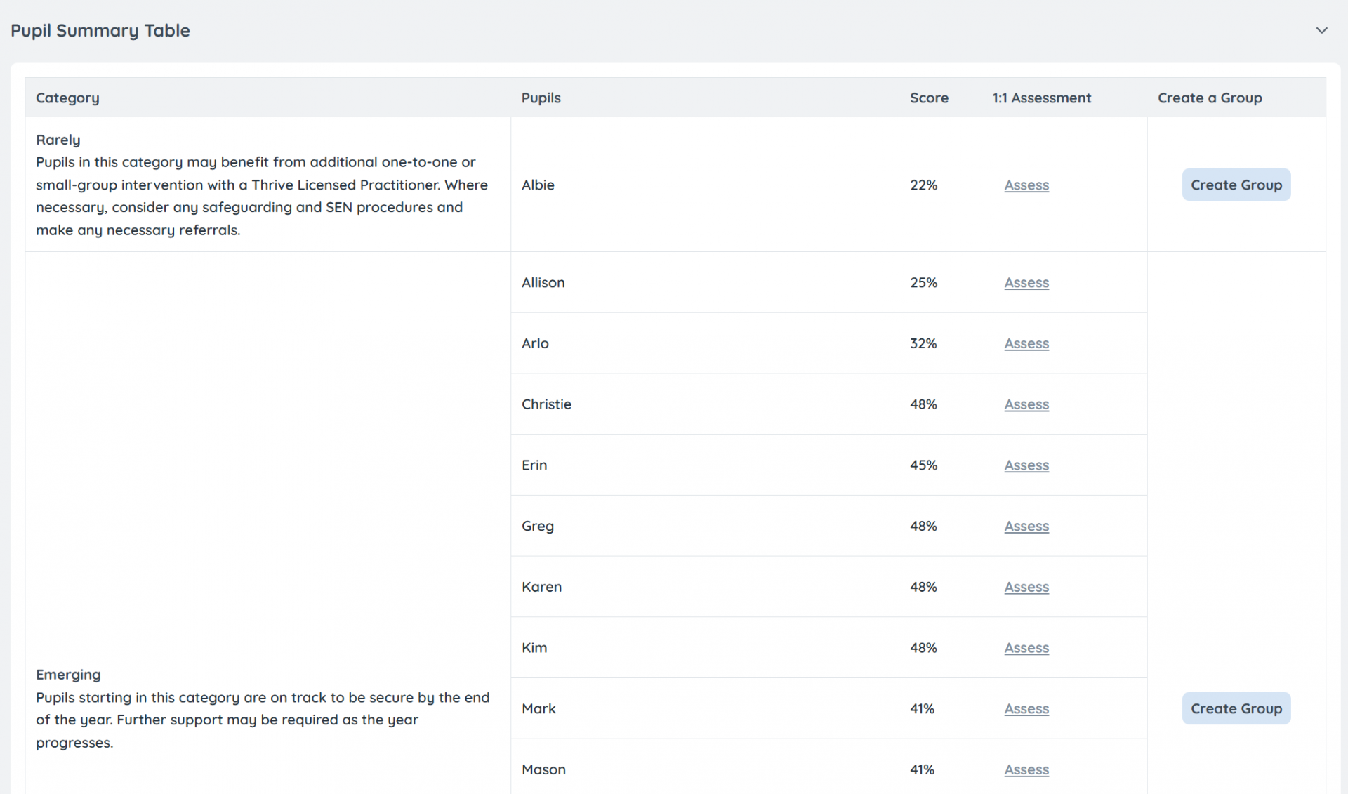Open Assess link for Erin

(x=1026, y=465)
